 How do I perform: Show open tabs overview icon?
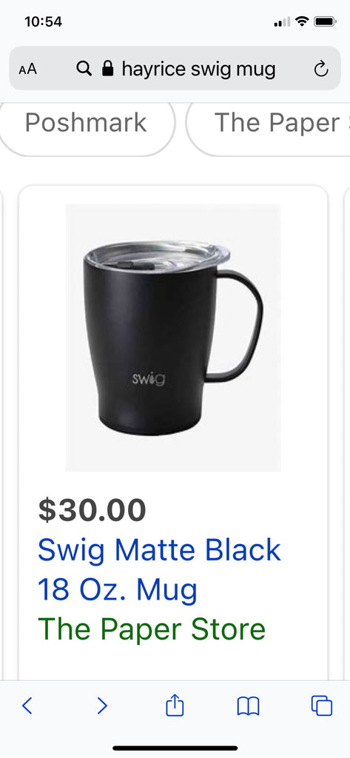[322, 705]
